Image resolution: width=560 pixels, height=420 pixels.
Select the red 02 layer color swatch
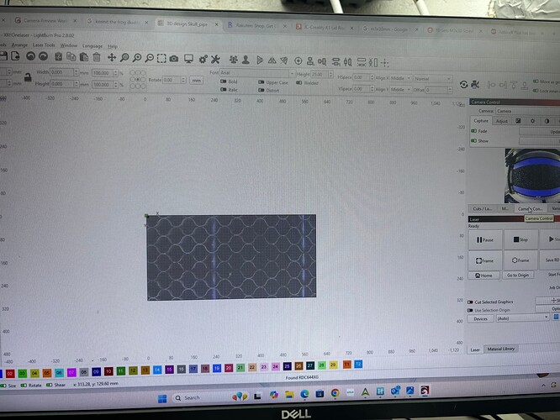9,371
